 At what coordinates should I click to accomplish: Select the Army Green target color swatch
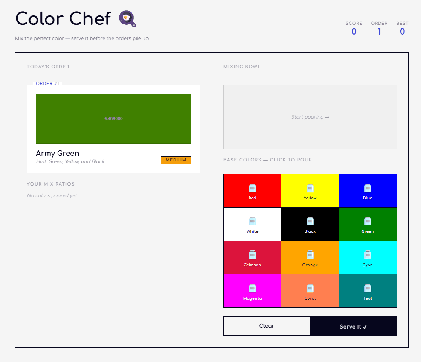[x=113, y=118]
